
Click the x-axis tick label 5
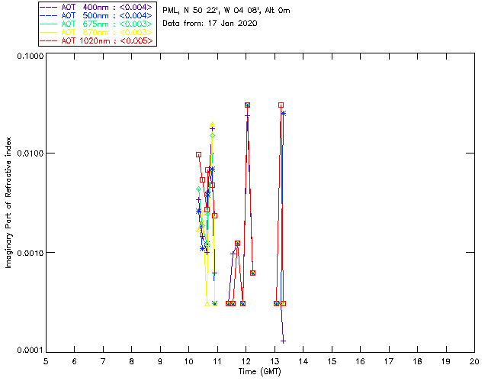(x=46, y=361)
